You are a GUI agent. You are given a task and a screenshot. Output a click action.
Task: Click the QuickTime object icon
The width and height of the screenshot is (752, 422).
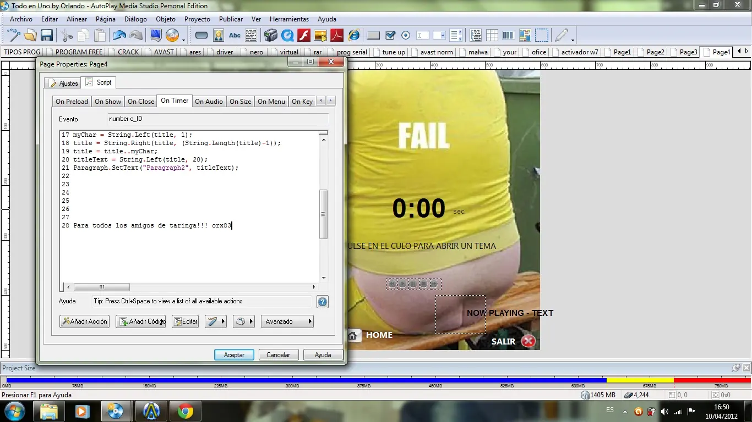coord(287,36)
